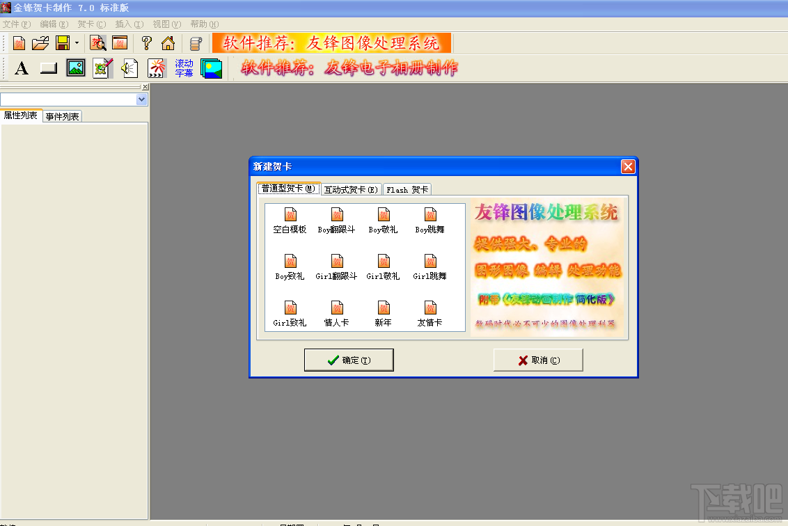
Task: Open the Flash 贺卡 tab
Action: click(407, 189)
